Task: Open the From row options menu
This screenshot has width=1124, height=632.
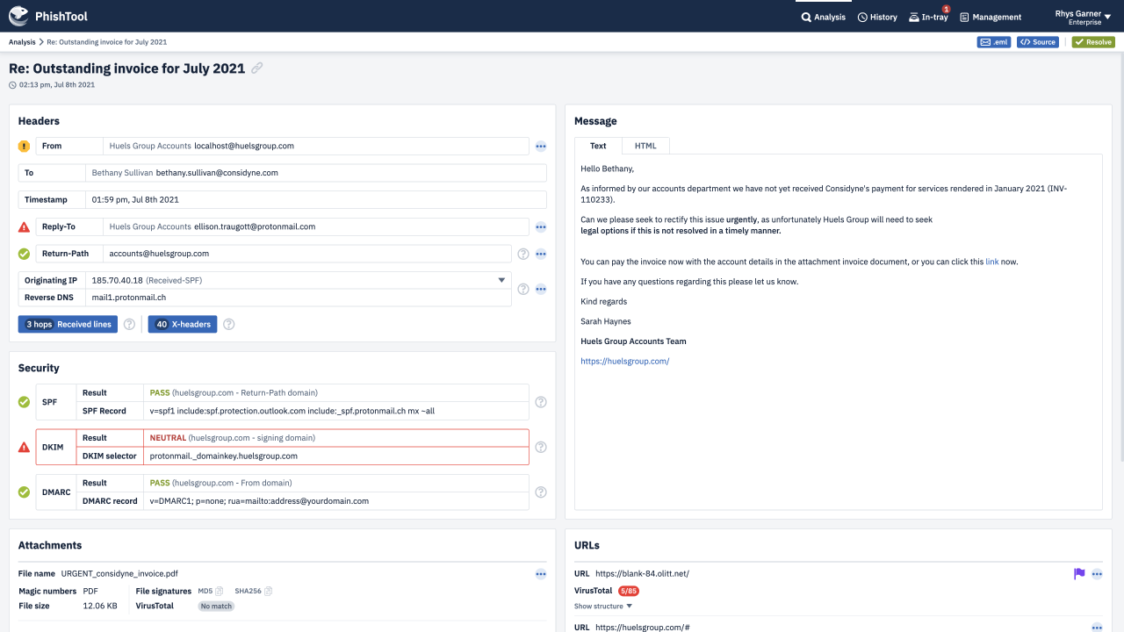Action: coord(541,147)
